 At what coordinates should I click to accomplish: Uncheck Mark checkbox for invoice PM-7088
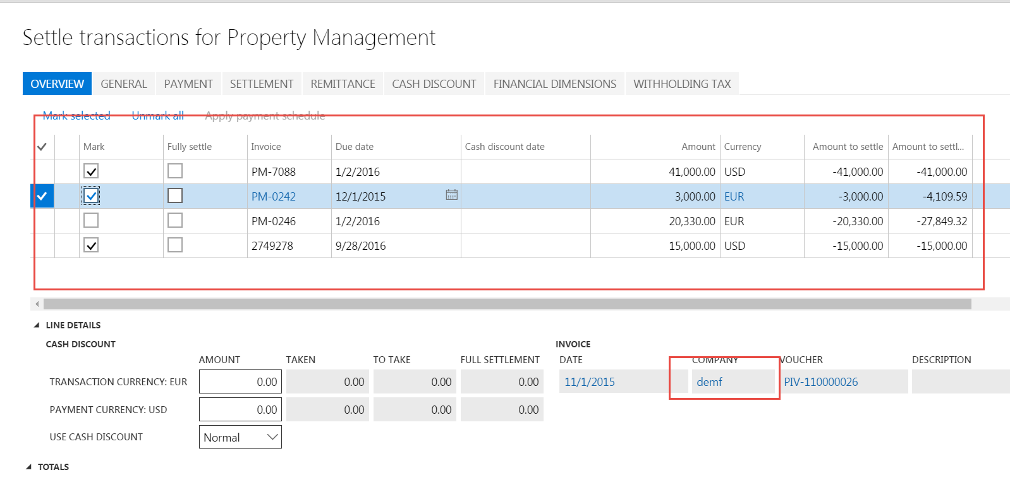point(91,171)
